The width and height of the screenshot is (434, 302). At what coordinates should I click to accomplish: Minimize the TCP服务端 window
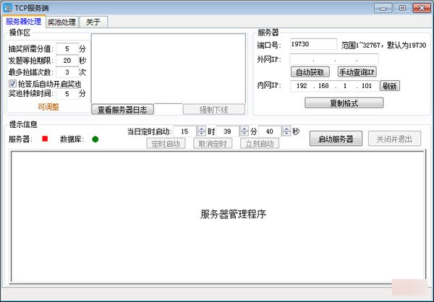click(x=383, y=8)
